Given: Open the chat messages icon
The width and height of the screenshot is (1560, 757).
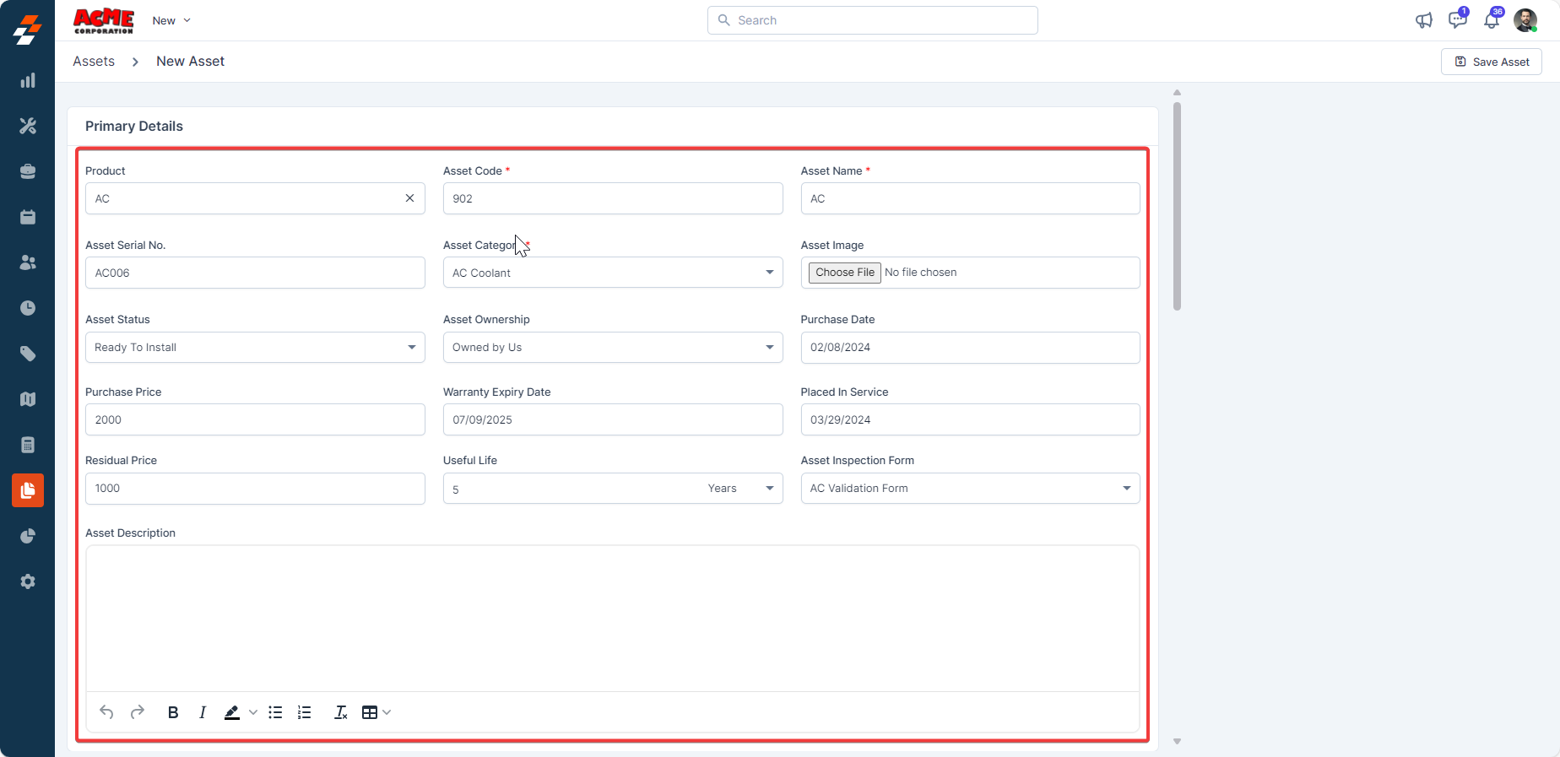Looking at the screenshot, I should (1457, 20).
